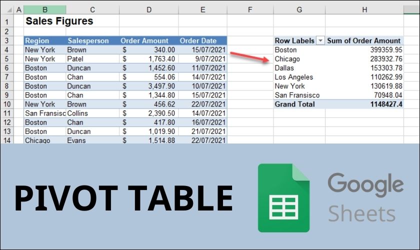Select the Evans salesperson cell
This screenshot has height=250, width=420.
[x=92, y=140]
